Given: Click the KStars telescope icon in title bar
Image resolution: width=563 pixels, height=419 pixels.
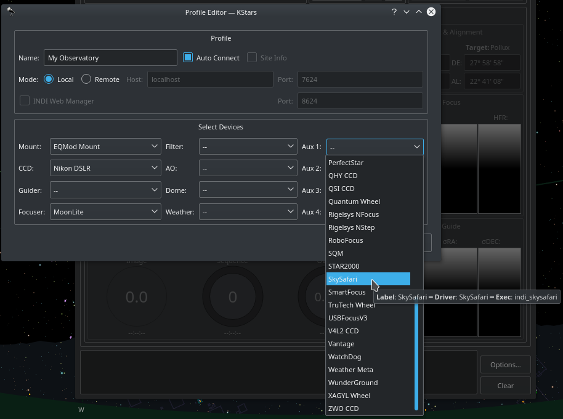Looking at the screenshot, I should [10, 12].
